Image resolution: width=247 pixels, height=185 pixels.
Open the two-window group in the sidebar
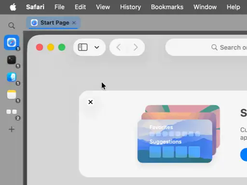[x=12, y=112]
